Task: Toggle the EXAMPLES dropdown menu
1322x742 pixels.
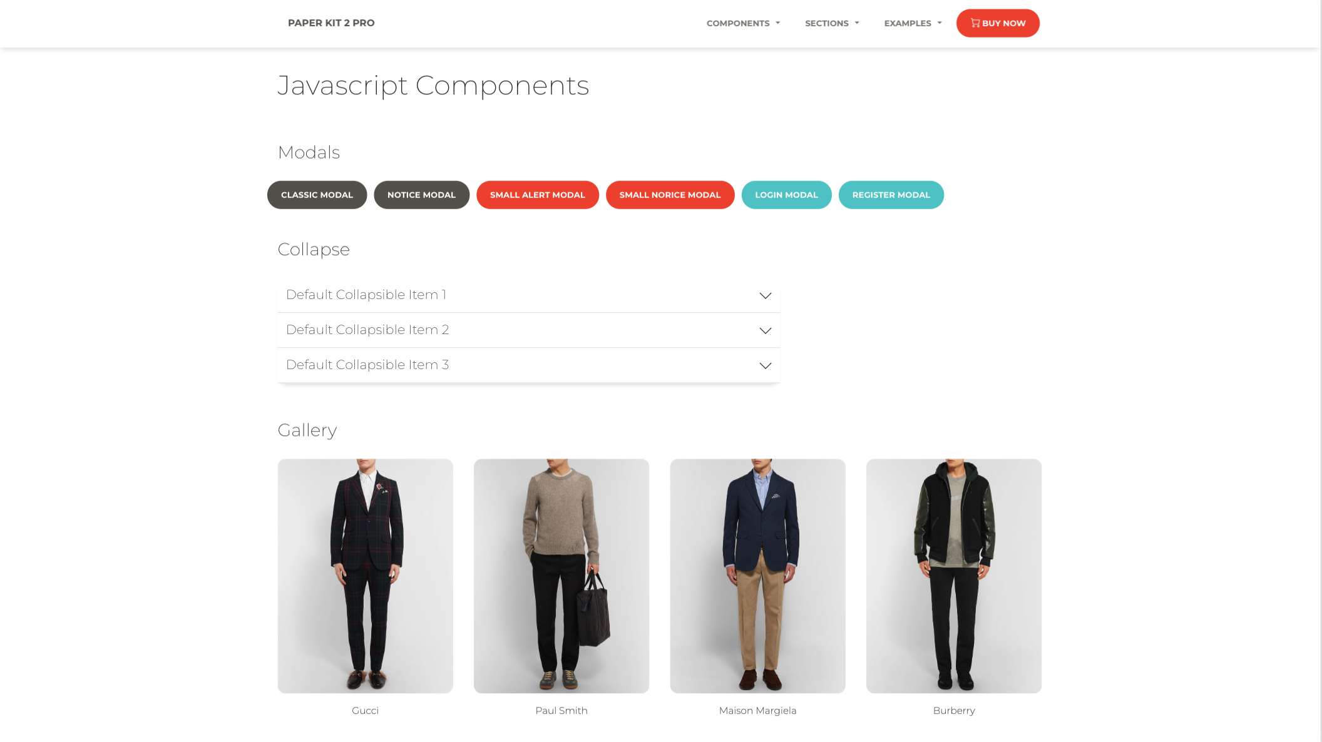Action: (911, 23)
